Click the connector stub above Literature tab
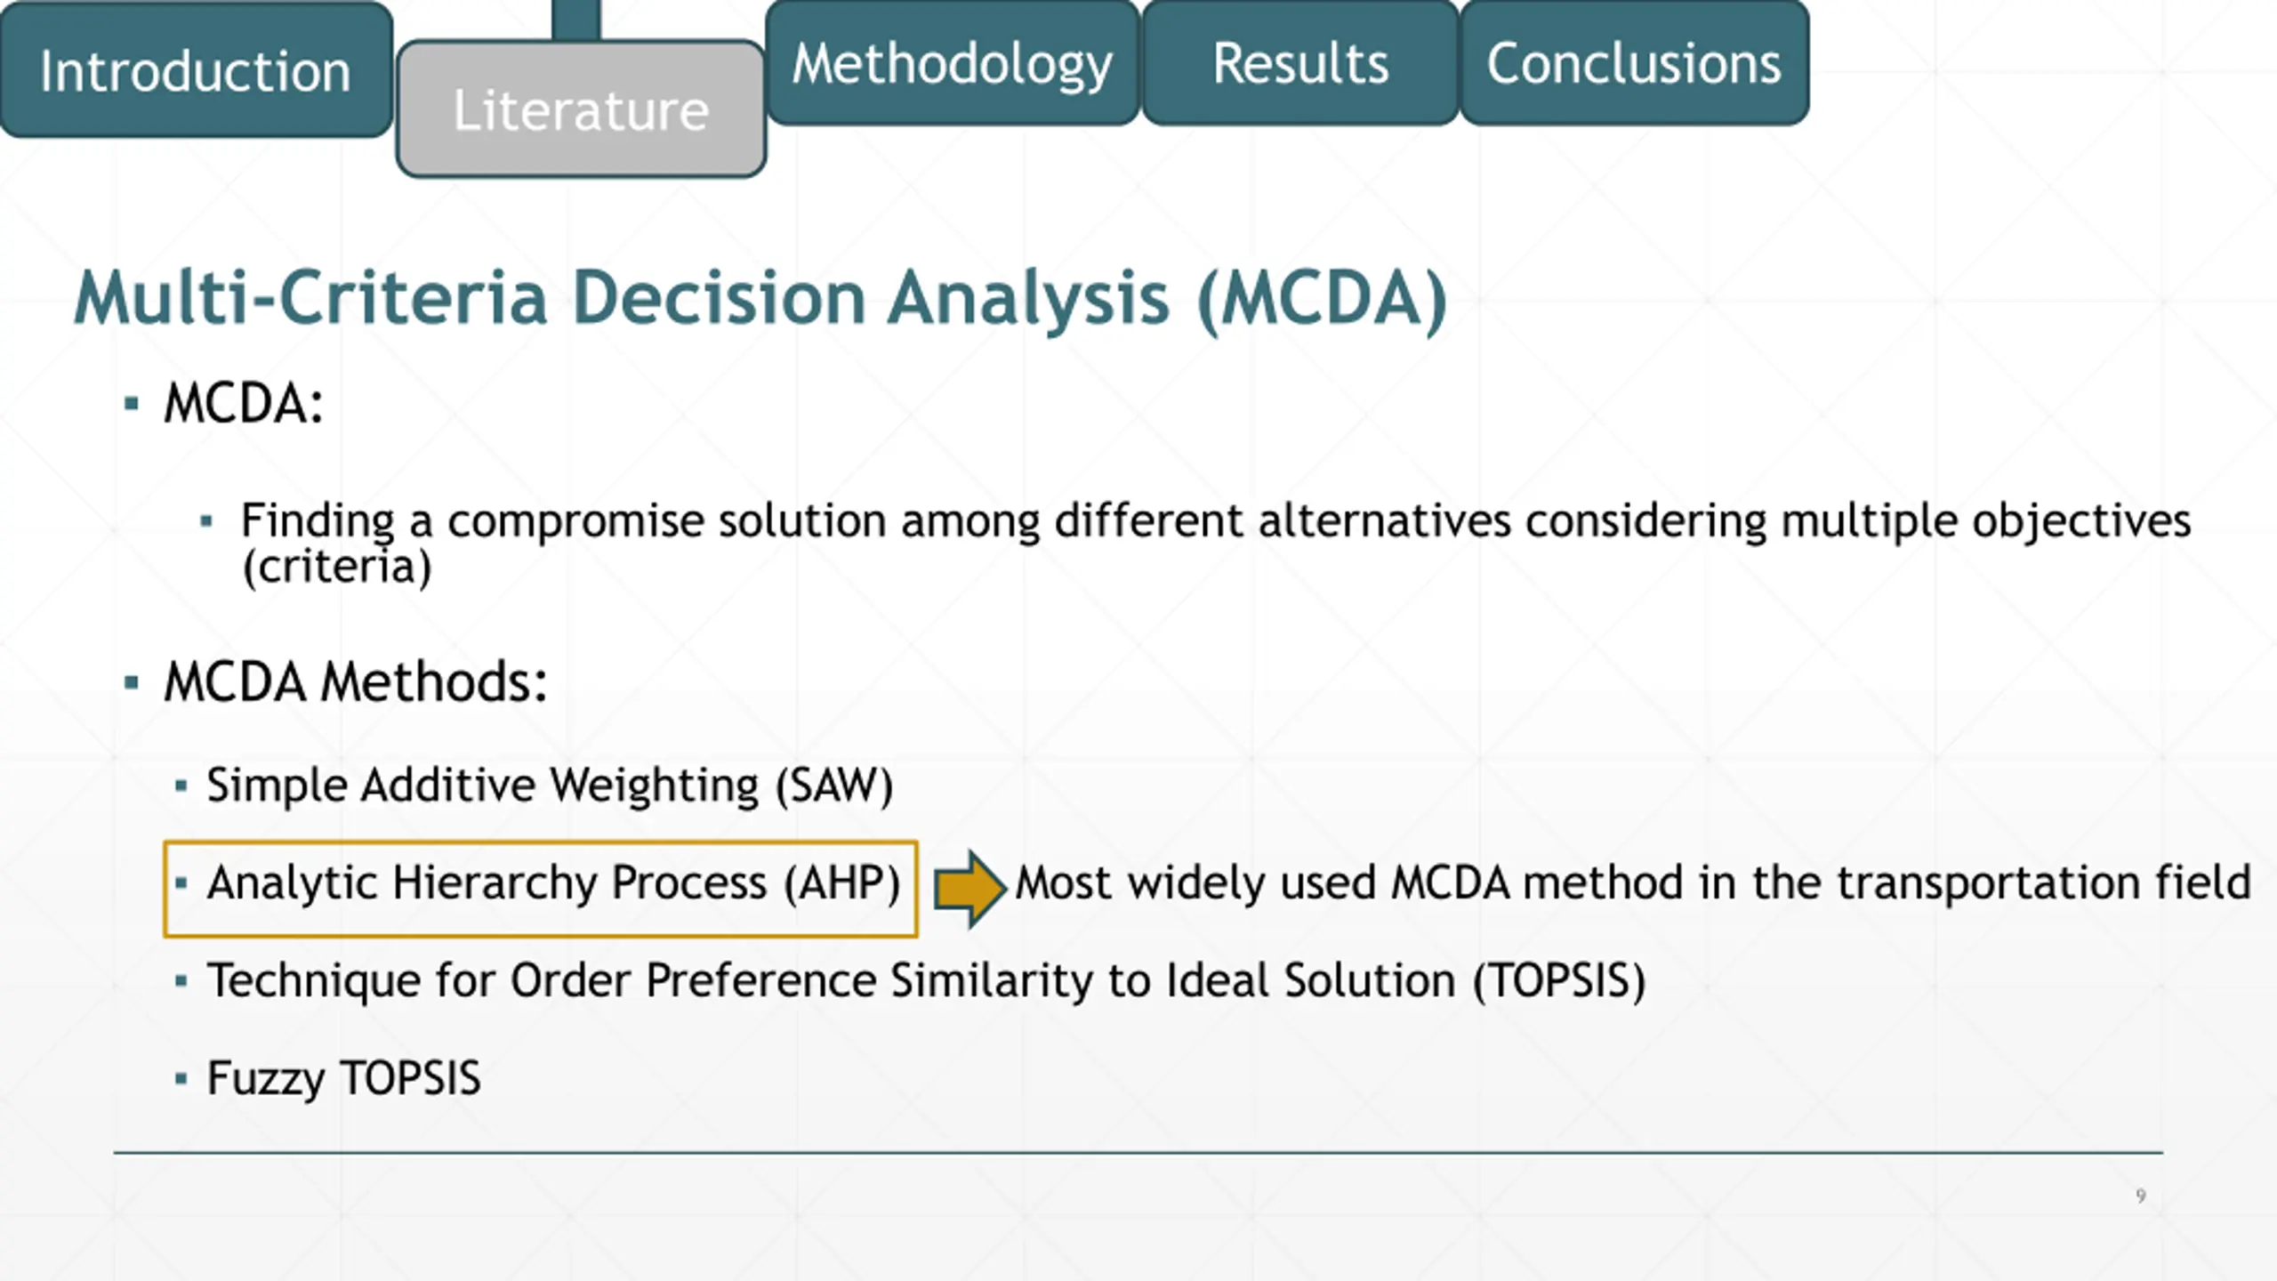 (x=576, y=20)
